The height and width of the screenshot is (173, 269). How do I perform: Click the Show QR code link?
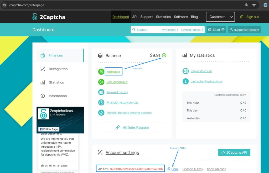(216, 169)
